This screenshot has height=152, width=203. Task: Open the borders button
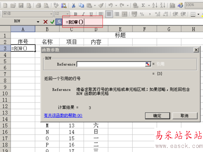click(x=193, y=14)
